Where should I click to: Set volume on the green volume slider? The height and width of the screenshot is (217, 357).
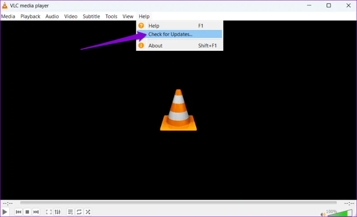click(340, 213)
